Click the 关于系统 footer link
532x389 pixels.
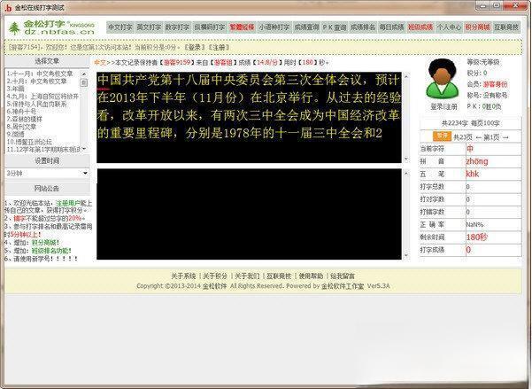[183, 276]
